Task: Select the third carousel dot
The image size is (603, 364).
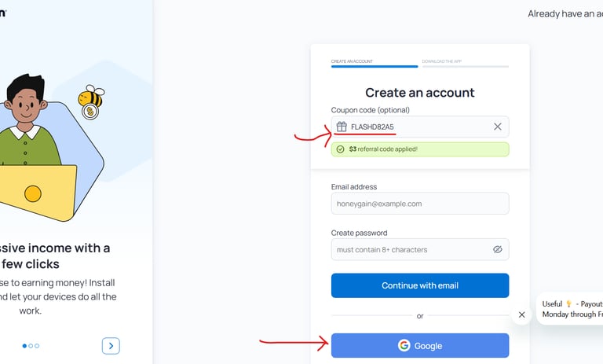Action: 37,345
